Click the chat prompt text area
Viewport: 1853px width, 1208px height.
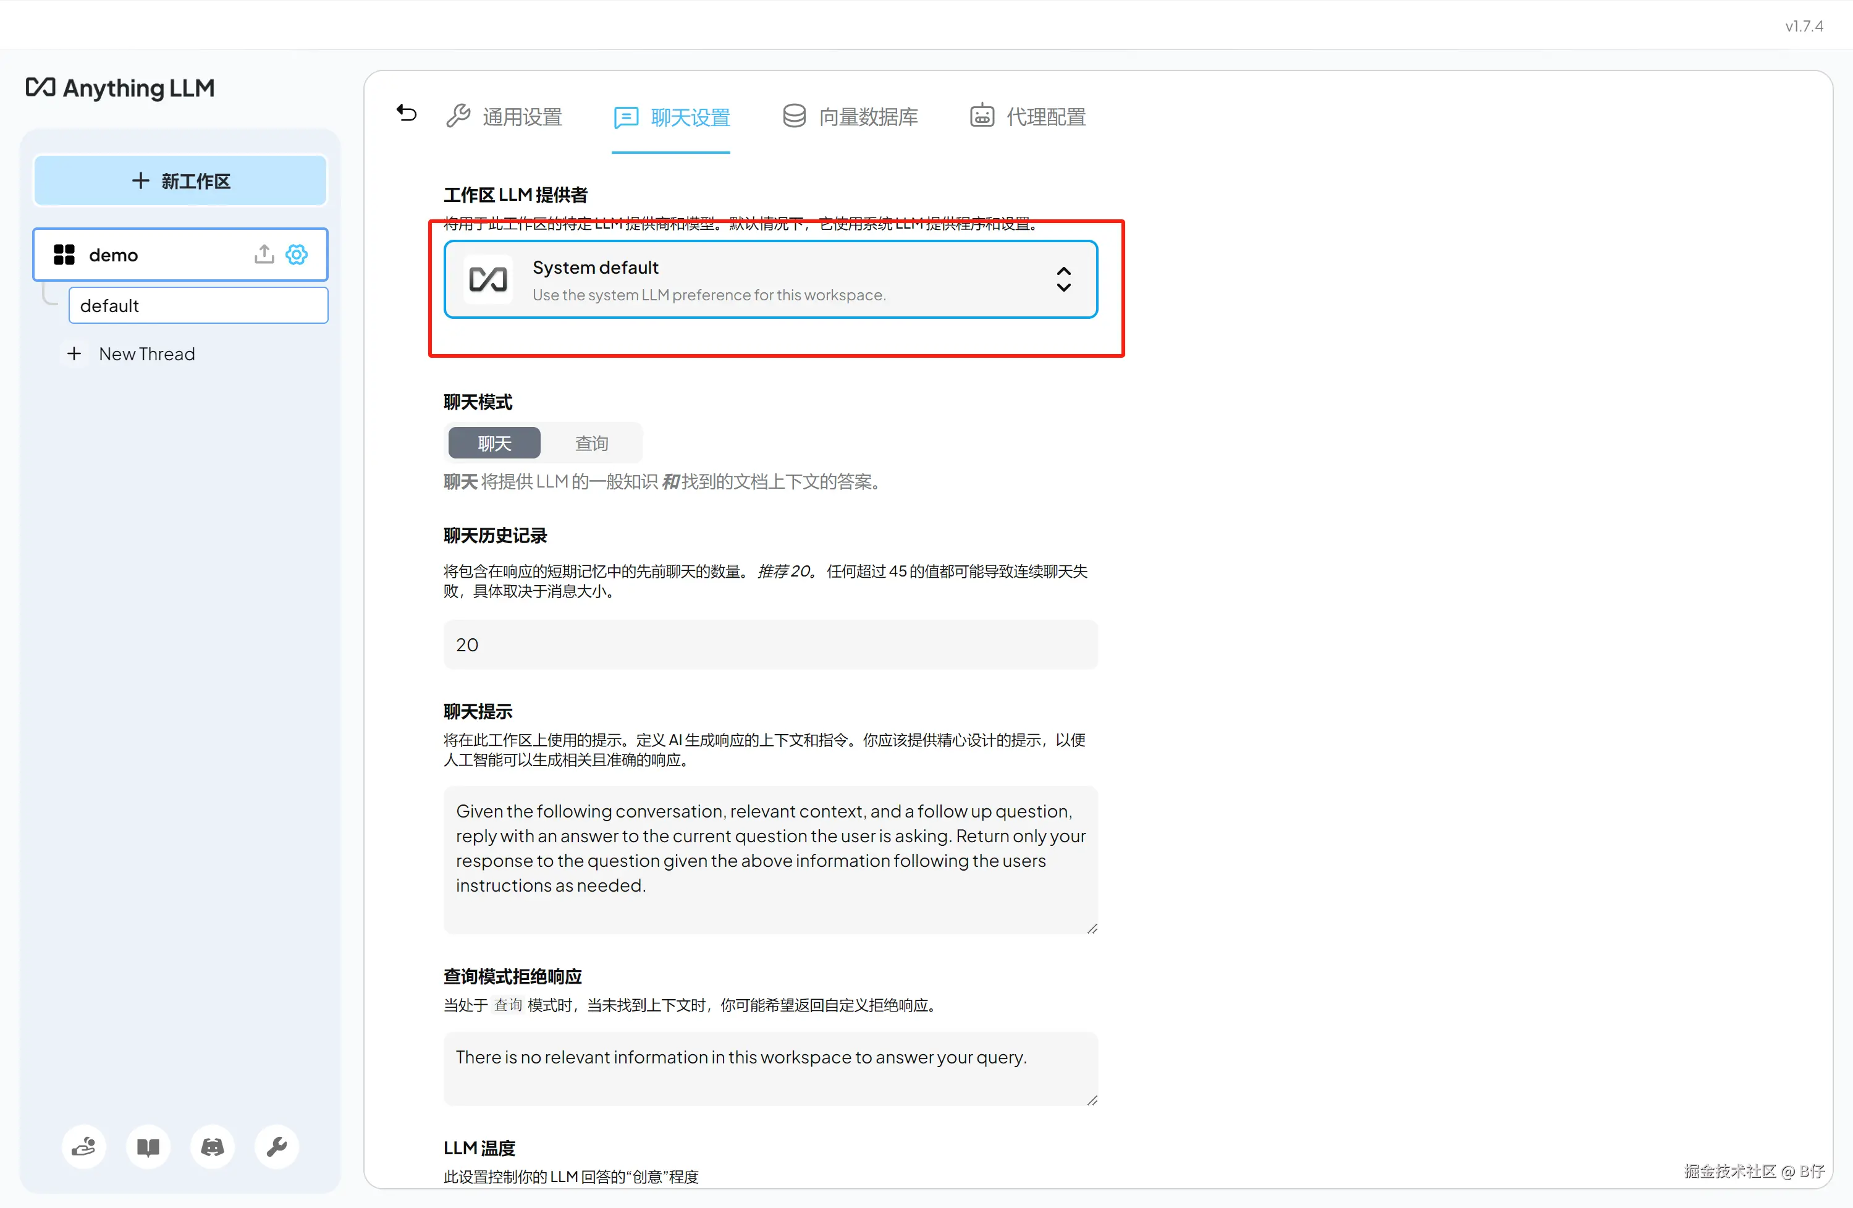[770, 859]
